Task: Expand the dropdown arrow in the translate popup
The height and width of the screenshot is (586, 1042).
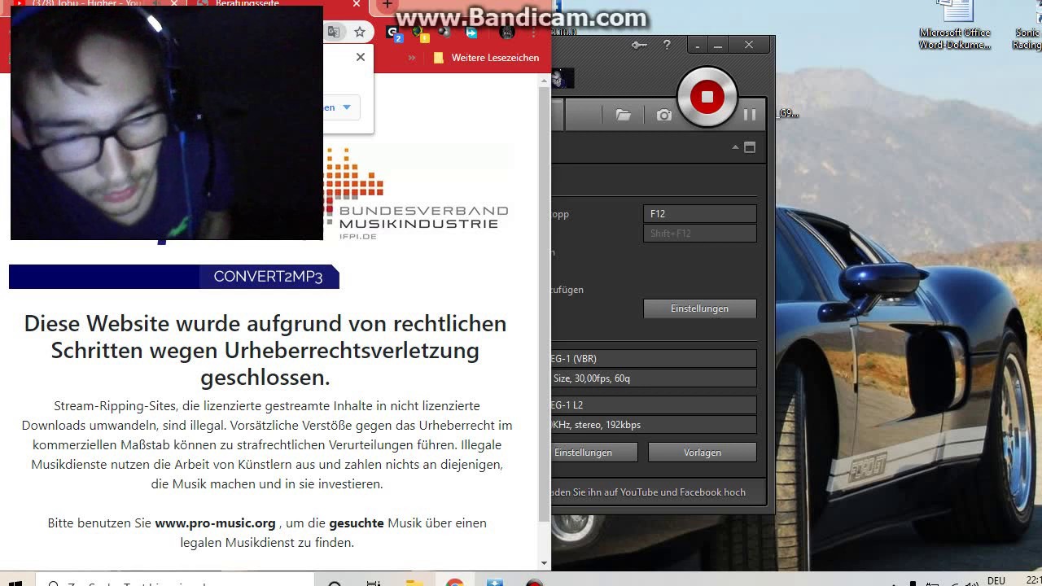Action: (x=347, y=107)
